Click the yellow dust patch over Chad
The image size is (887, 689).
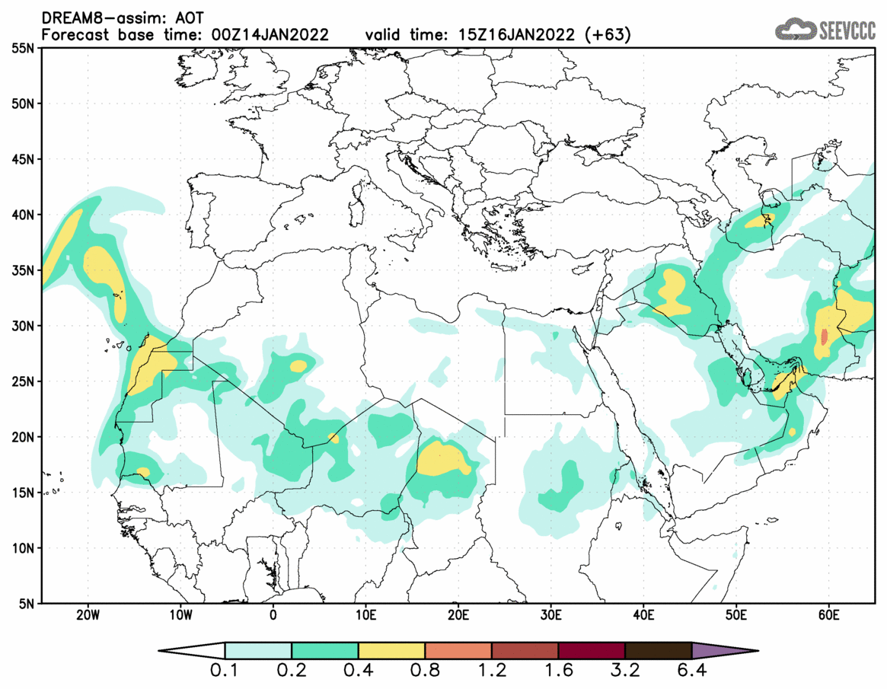pyautogui.click(x=443, y=459)
